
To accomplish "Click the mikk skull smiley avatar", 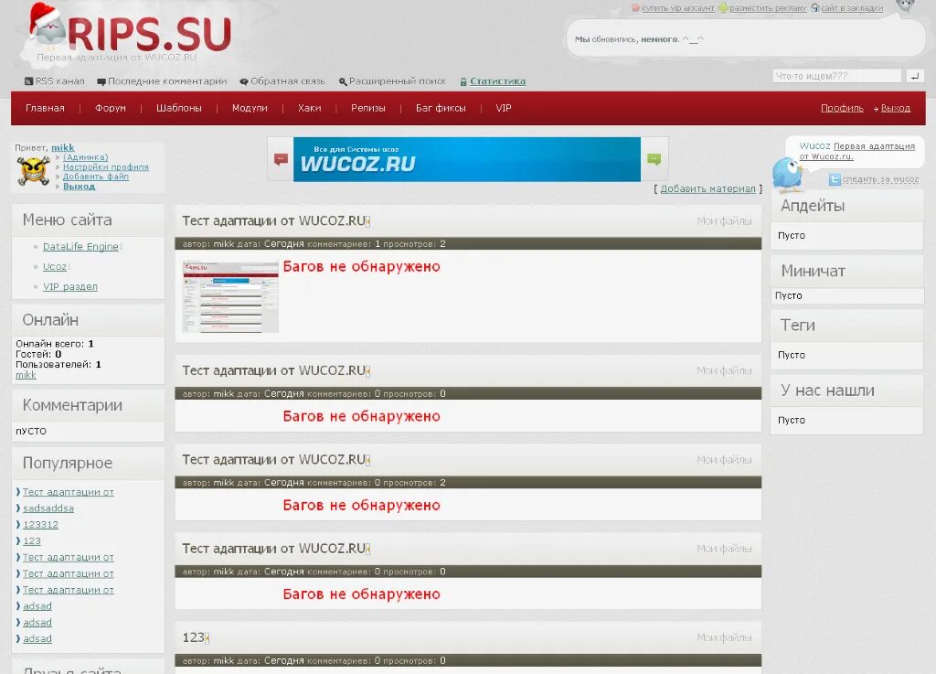I will pyautogui.click(x=33, y=171).
